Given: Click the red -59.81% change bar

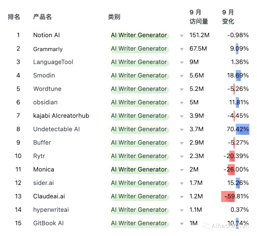Looking at the screenshot, I should click(228, 196).
